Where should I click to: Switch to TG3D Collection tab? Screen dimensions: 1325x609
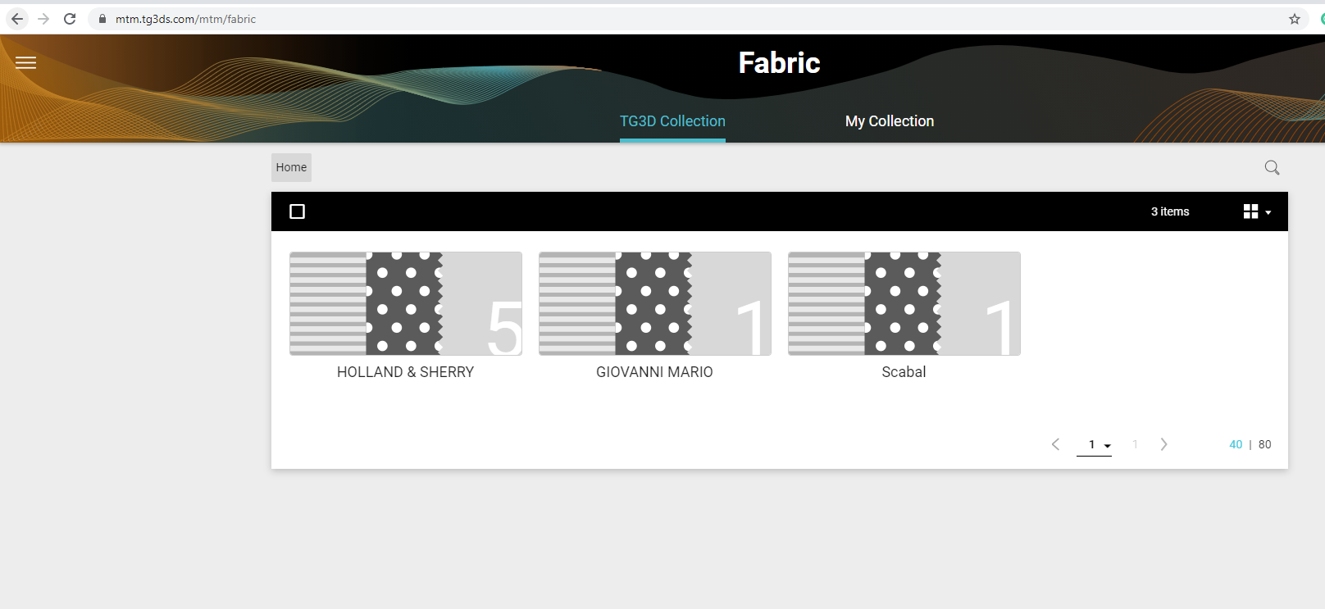click(x=672, y=121)
